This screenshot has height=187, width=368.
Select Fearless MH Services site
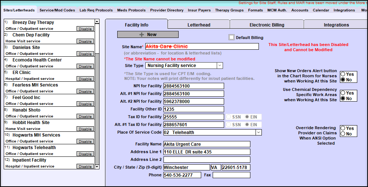(35, 85)
